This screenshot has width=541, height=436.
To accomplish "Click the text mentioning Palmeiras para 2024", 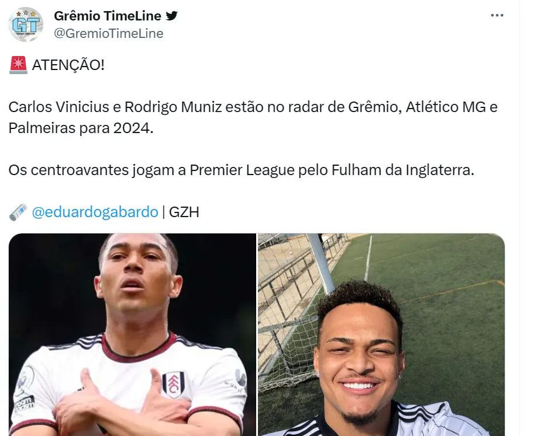I will click(81, 128).
